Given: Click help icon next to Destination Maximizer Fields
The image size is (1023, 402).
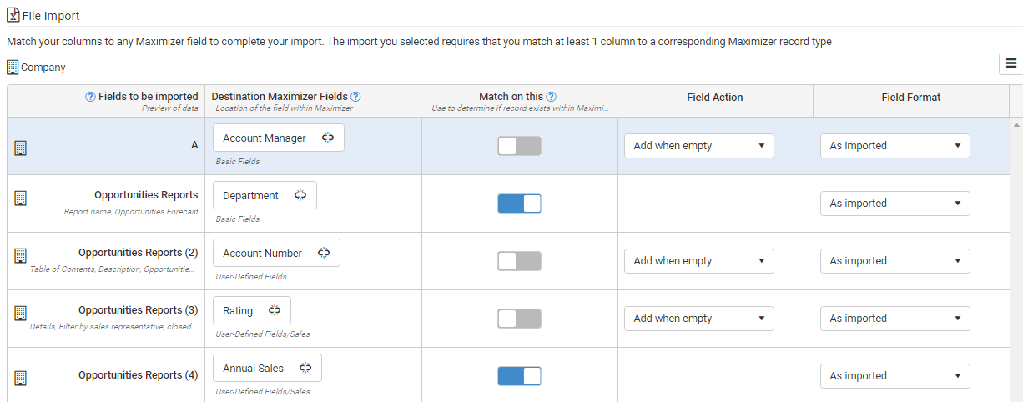Looking at the screenshot, I should pyautogui.click(x=355, y=97).
